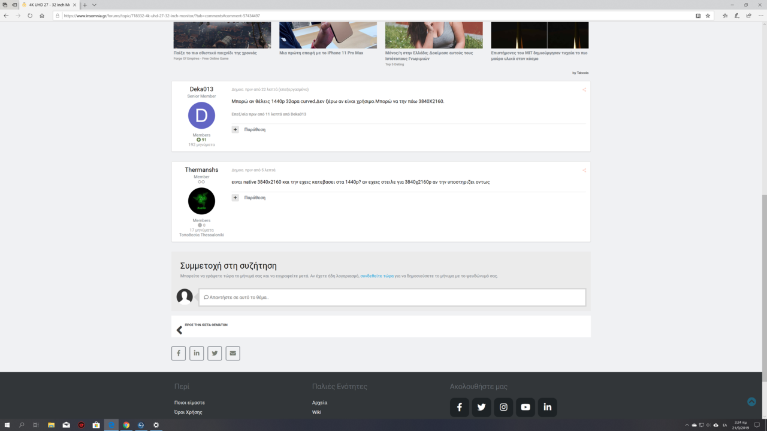767x431 pixels.
Task: Quote Thermanshs's post via Παράθεση
Action: (x=255, y=198)
